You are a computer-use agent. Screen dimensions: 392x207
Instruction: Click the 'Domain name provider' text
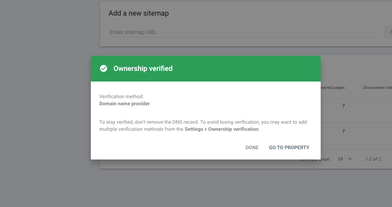point(125,103)
